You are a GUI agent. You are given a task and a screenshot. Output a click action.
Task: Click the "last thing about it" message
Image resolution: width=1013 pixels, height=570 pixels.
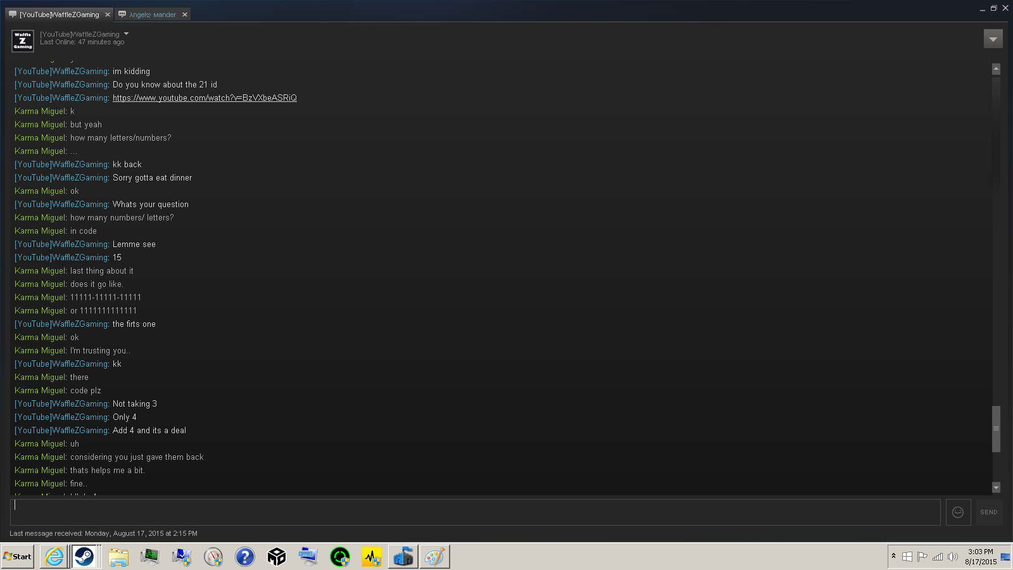click(x=102, y=271)
